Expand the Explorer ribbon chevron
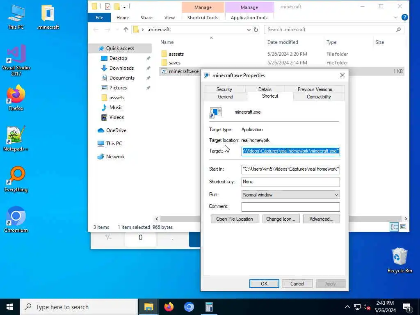420x315 pixels. [x=396, y=17]
